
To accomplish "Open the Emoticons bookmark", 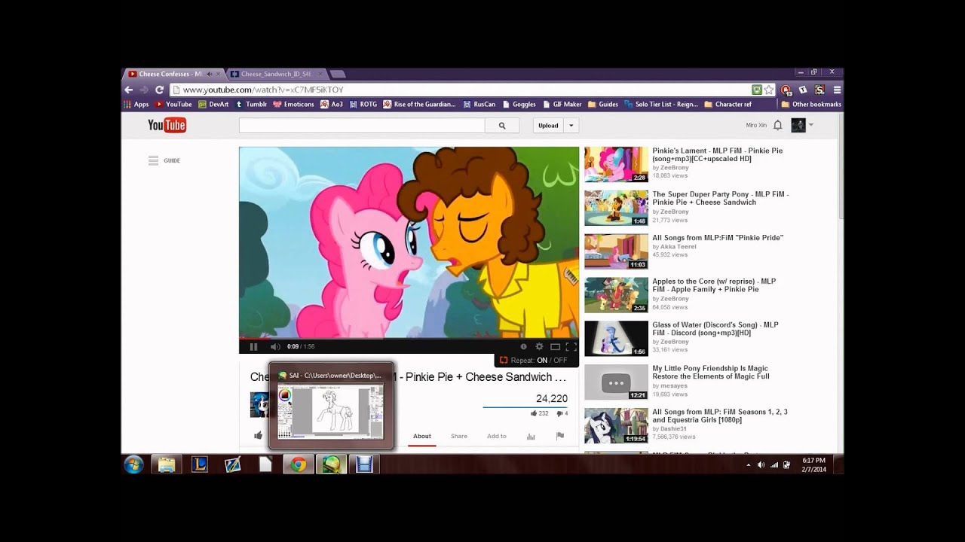I will click(293, 105).
